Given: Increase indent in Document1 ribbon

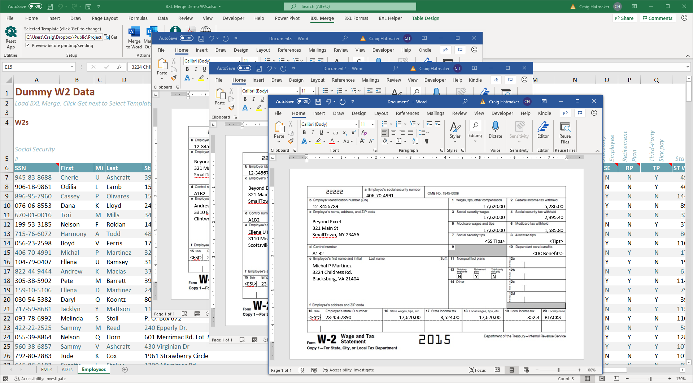Looking at the screenshot, I should [438, 124].
